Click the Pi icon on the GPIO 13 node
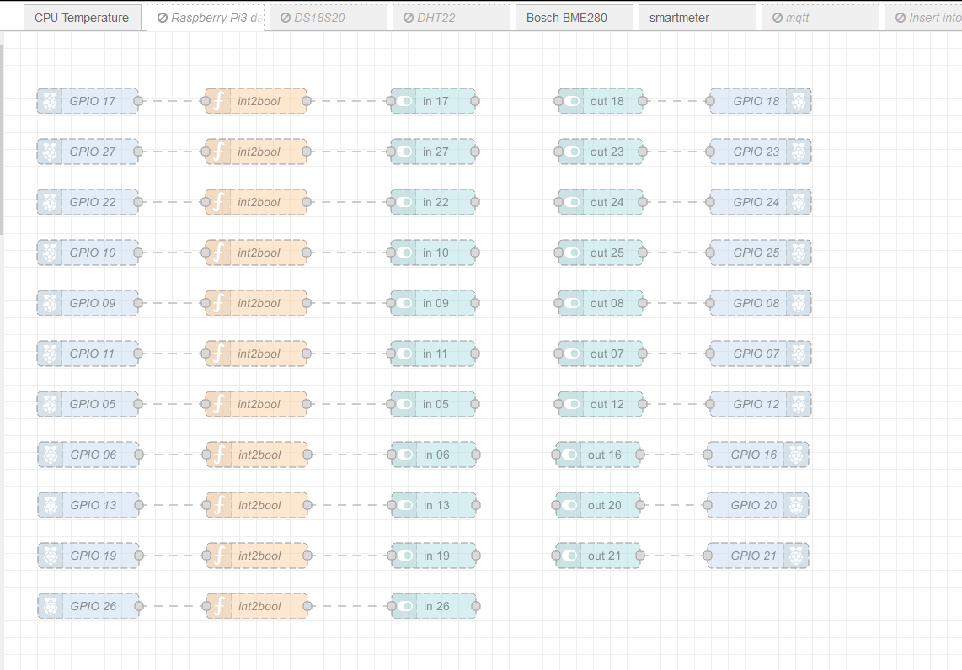Screen dimensions: 962x670 (50, 505)
